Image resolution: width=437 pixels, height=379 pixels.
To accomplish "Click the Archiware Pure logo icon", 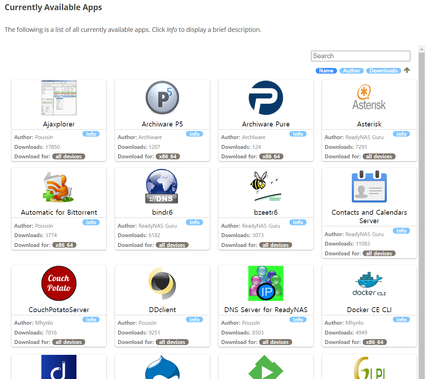I will pyautogui.click(x=266, y=98).
